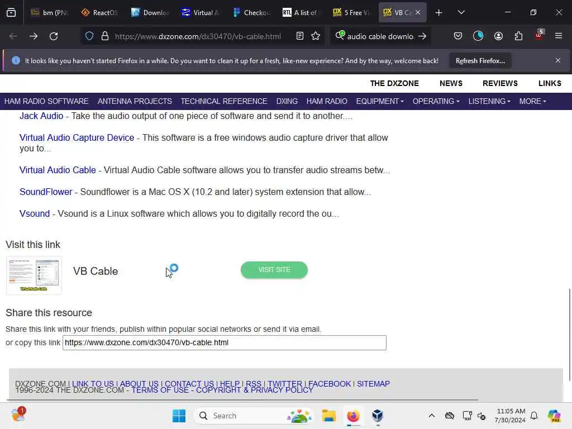Viewport: 572px width, 429px height.
Task: Open ANTENNA PROJECTS in the nav bar
Action: pos(135,102)
